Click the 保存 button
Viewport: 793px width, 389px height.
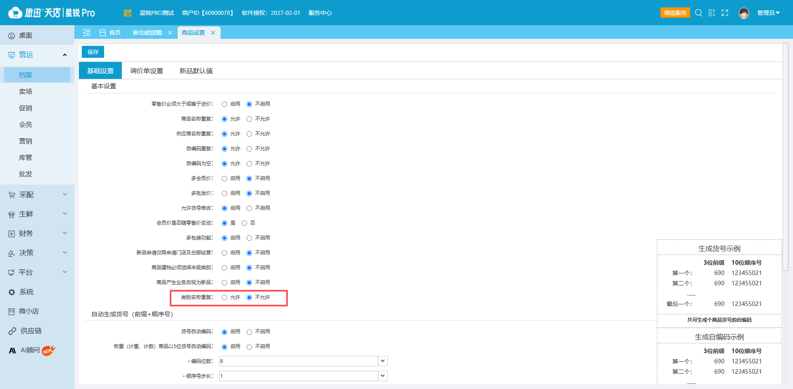point(93,52)
